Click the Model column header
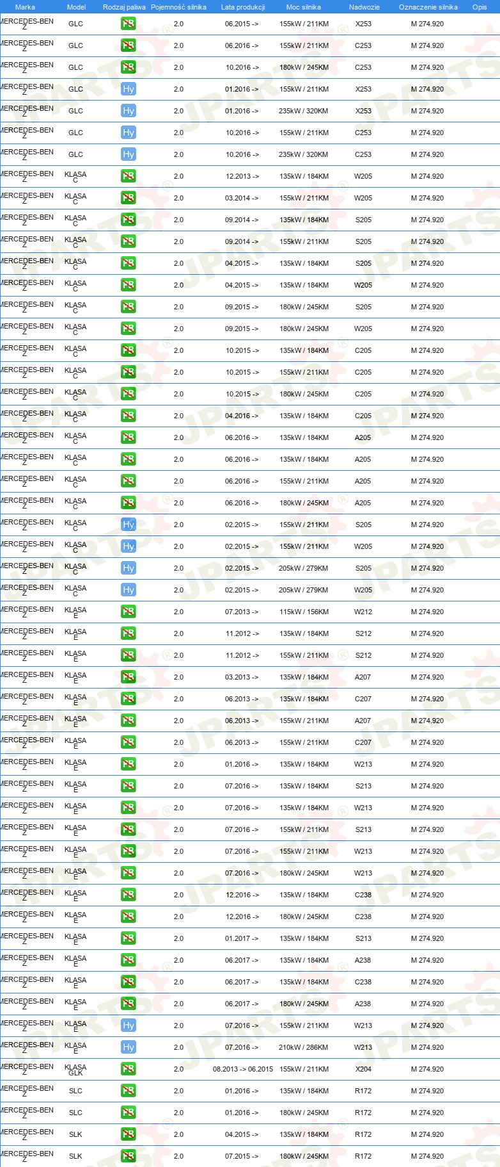Image resolution: width=500 pixels, height=1167 pixels. pos(76,7)
